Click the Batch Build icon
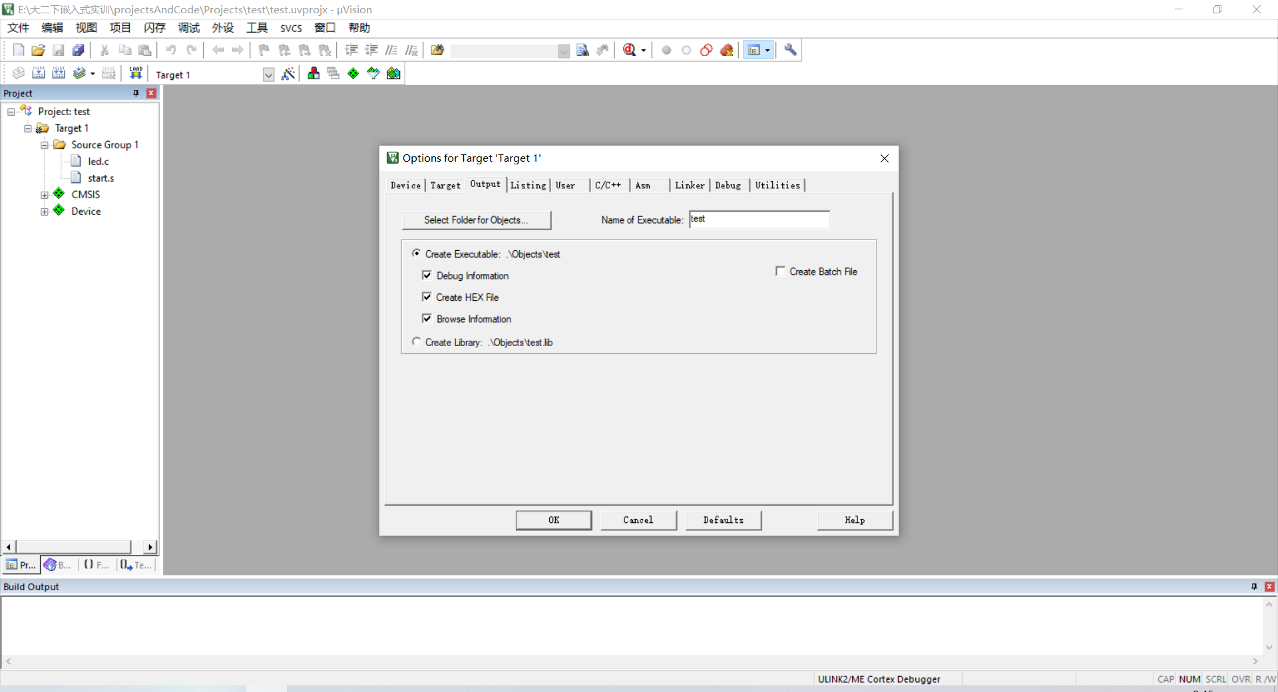 (79, 73)
